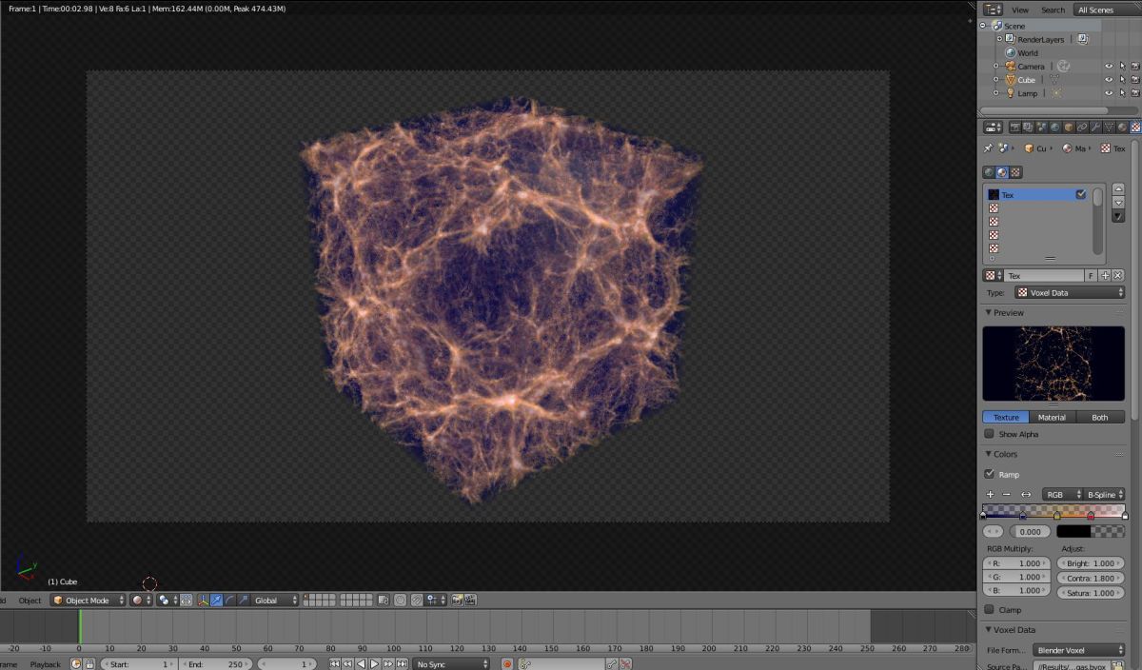This screenshot has width=1142, height=670.
Task: Enable the Clamp checkbox
Action: tap(989, 610)
